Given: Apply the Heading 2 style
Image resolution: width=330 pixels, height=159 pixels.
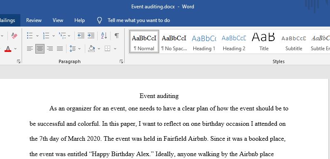Looking at the screenshot, I should (234, 42).
